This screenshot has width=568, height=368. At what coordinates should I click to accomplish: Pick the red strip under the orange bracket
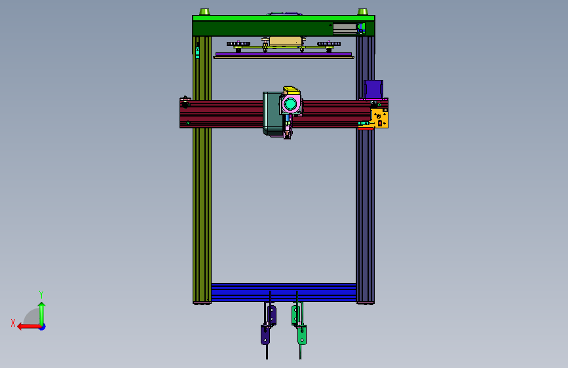[x=366, y=128]
